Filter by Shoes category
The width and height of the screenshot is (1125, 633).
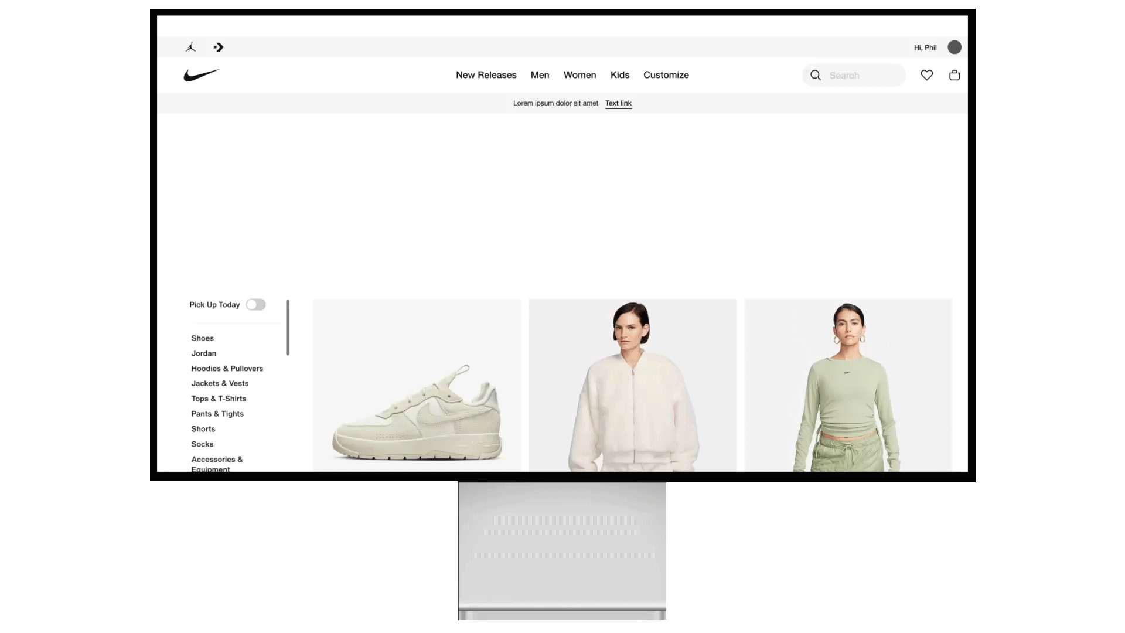click(202, 338)
